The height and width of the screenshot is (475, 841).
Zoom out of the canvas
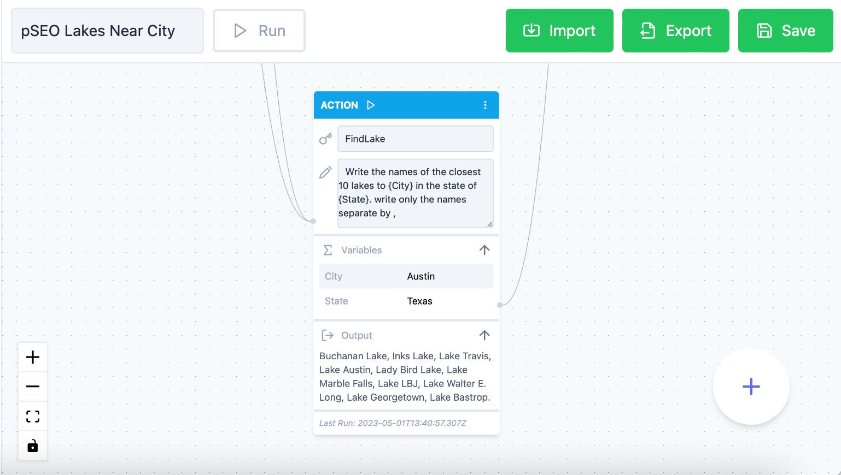point(33,387)
